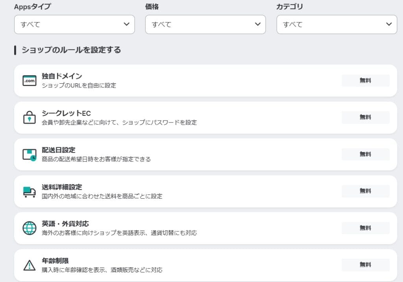Click the padlock Secret EC icon
This screenshot has height=282, width=403.
click(x=30, y=117)
